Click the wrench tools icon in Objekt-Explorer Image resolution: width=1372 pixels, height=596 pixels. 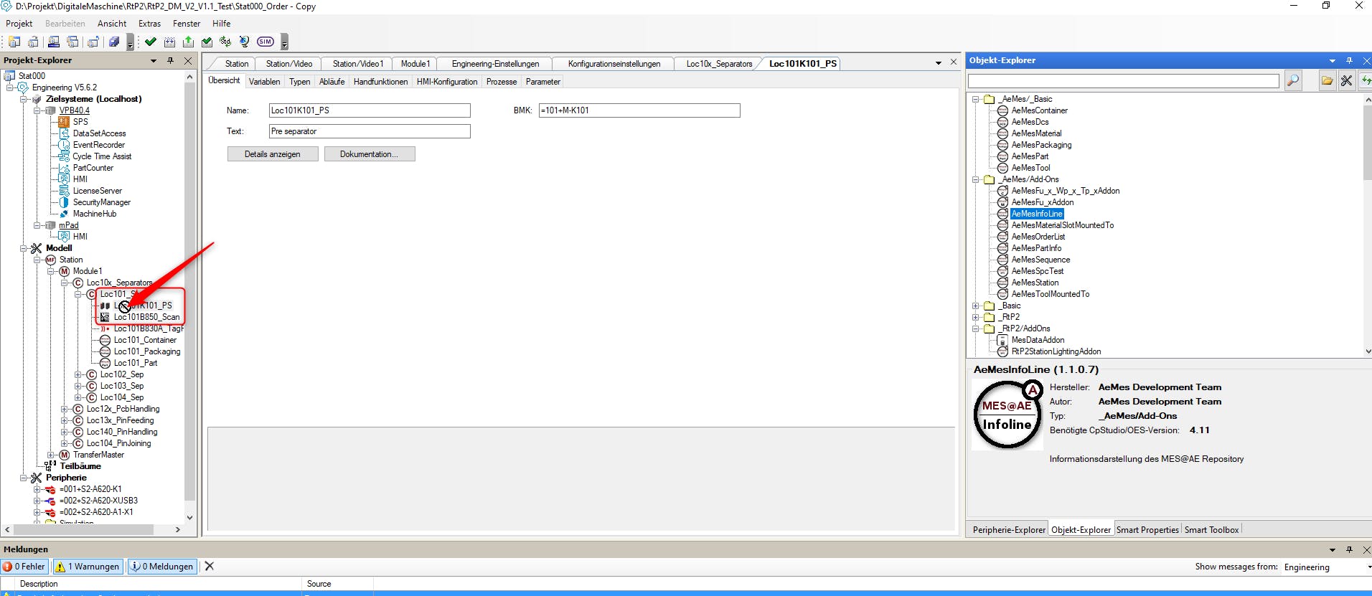tap(1346, 81)
